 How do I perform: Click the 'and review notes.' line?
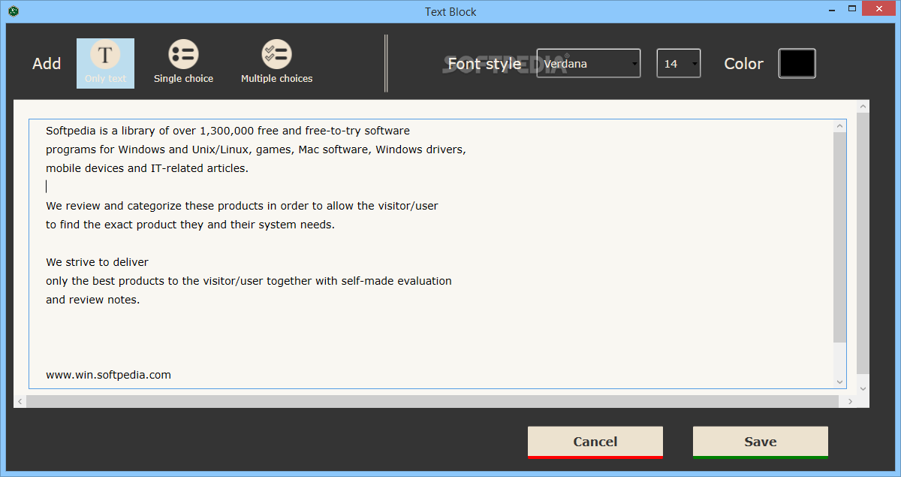coord(92,300)
